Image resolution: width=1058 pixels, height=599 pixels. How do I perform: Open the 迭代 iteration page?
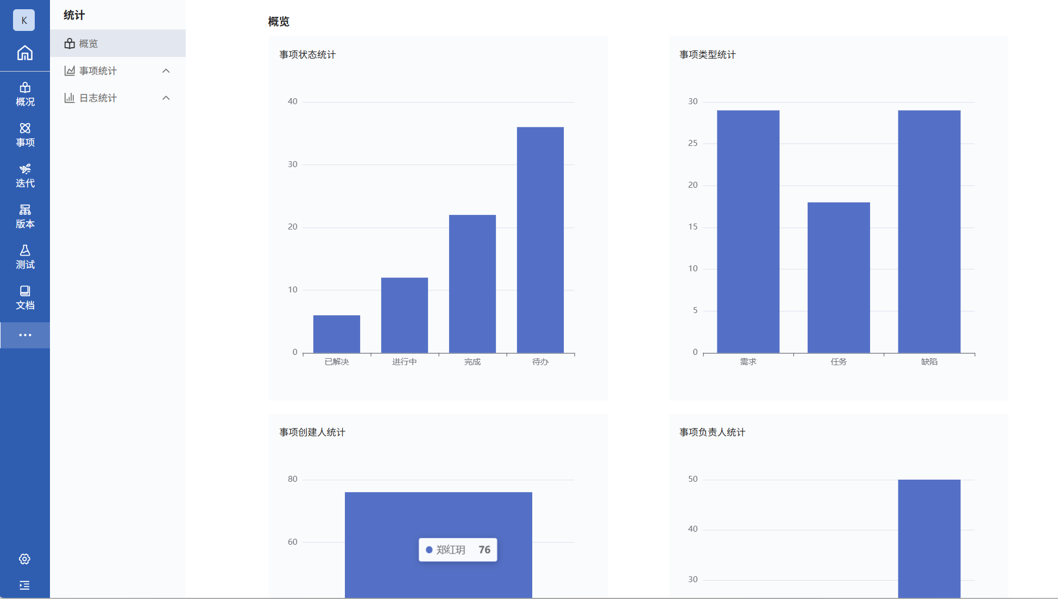(24, 176)
